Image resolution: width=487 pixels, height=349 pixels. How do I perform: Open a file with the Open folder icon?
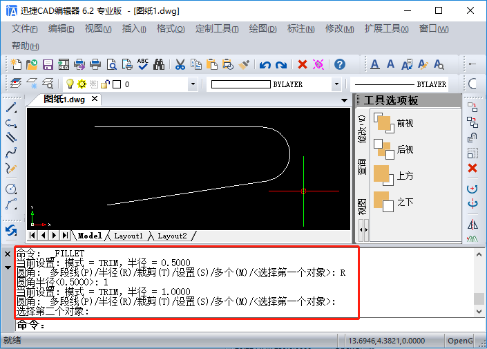pyautogui.click(x=32, y=64)
